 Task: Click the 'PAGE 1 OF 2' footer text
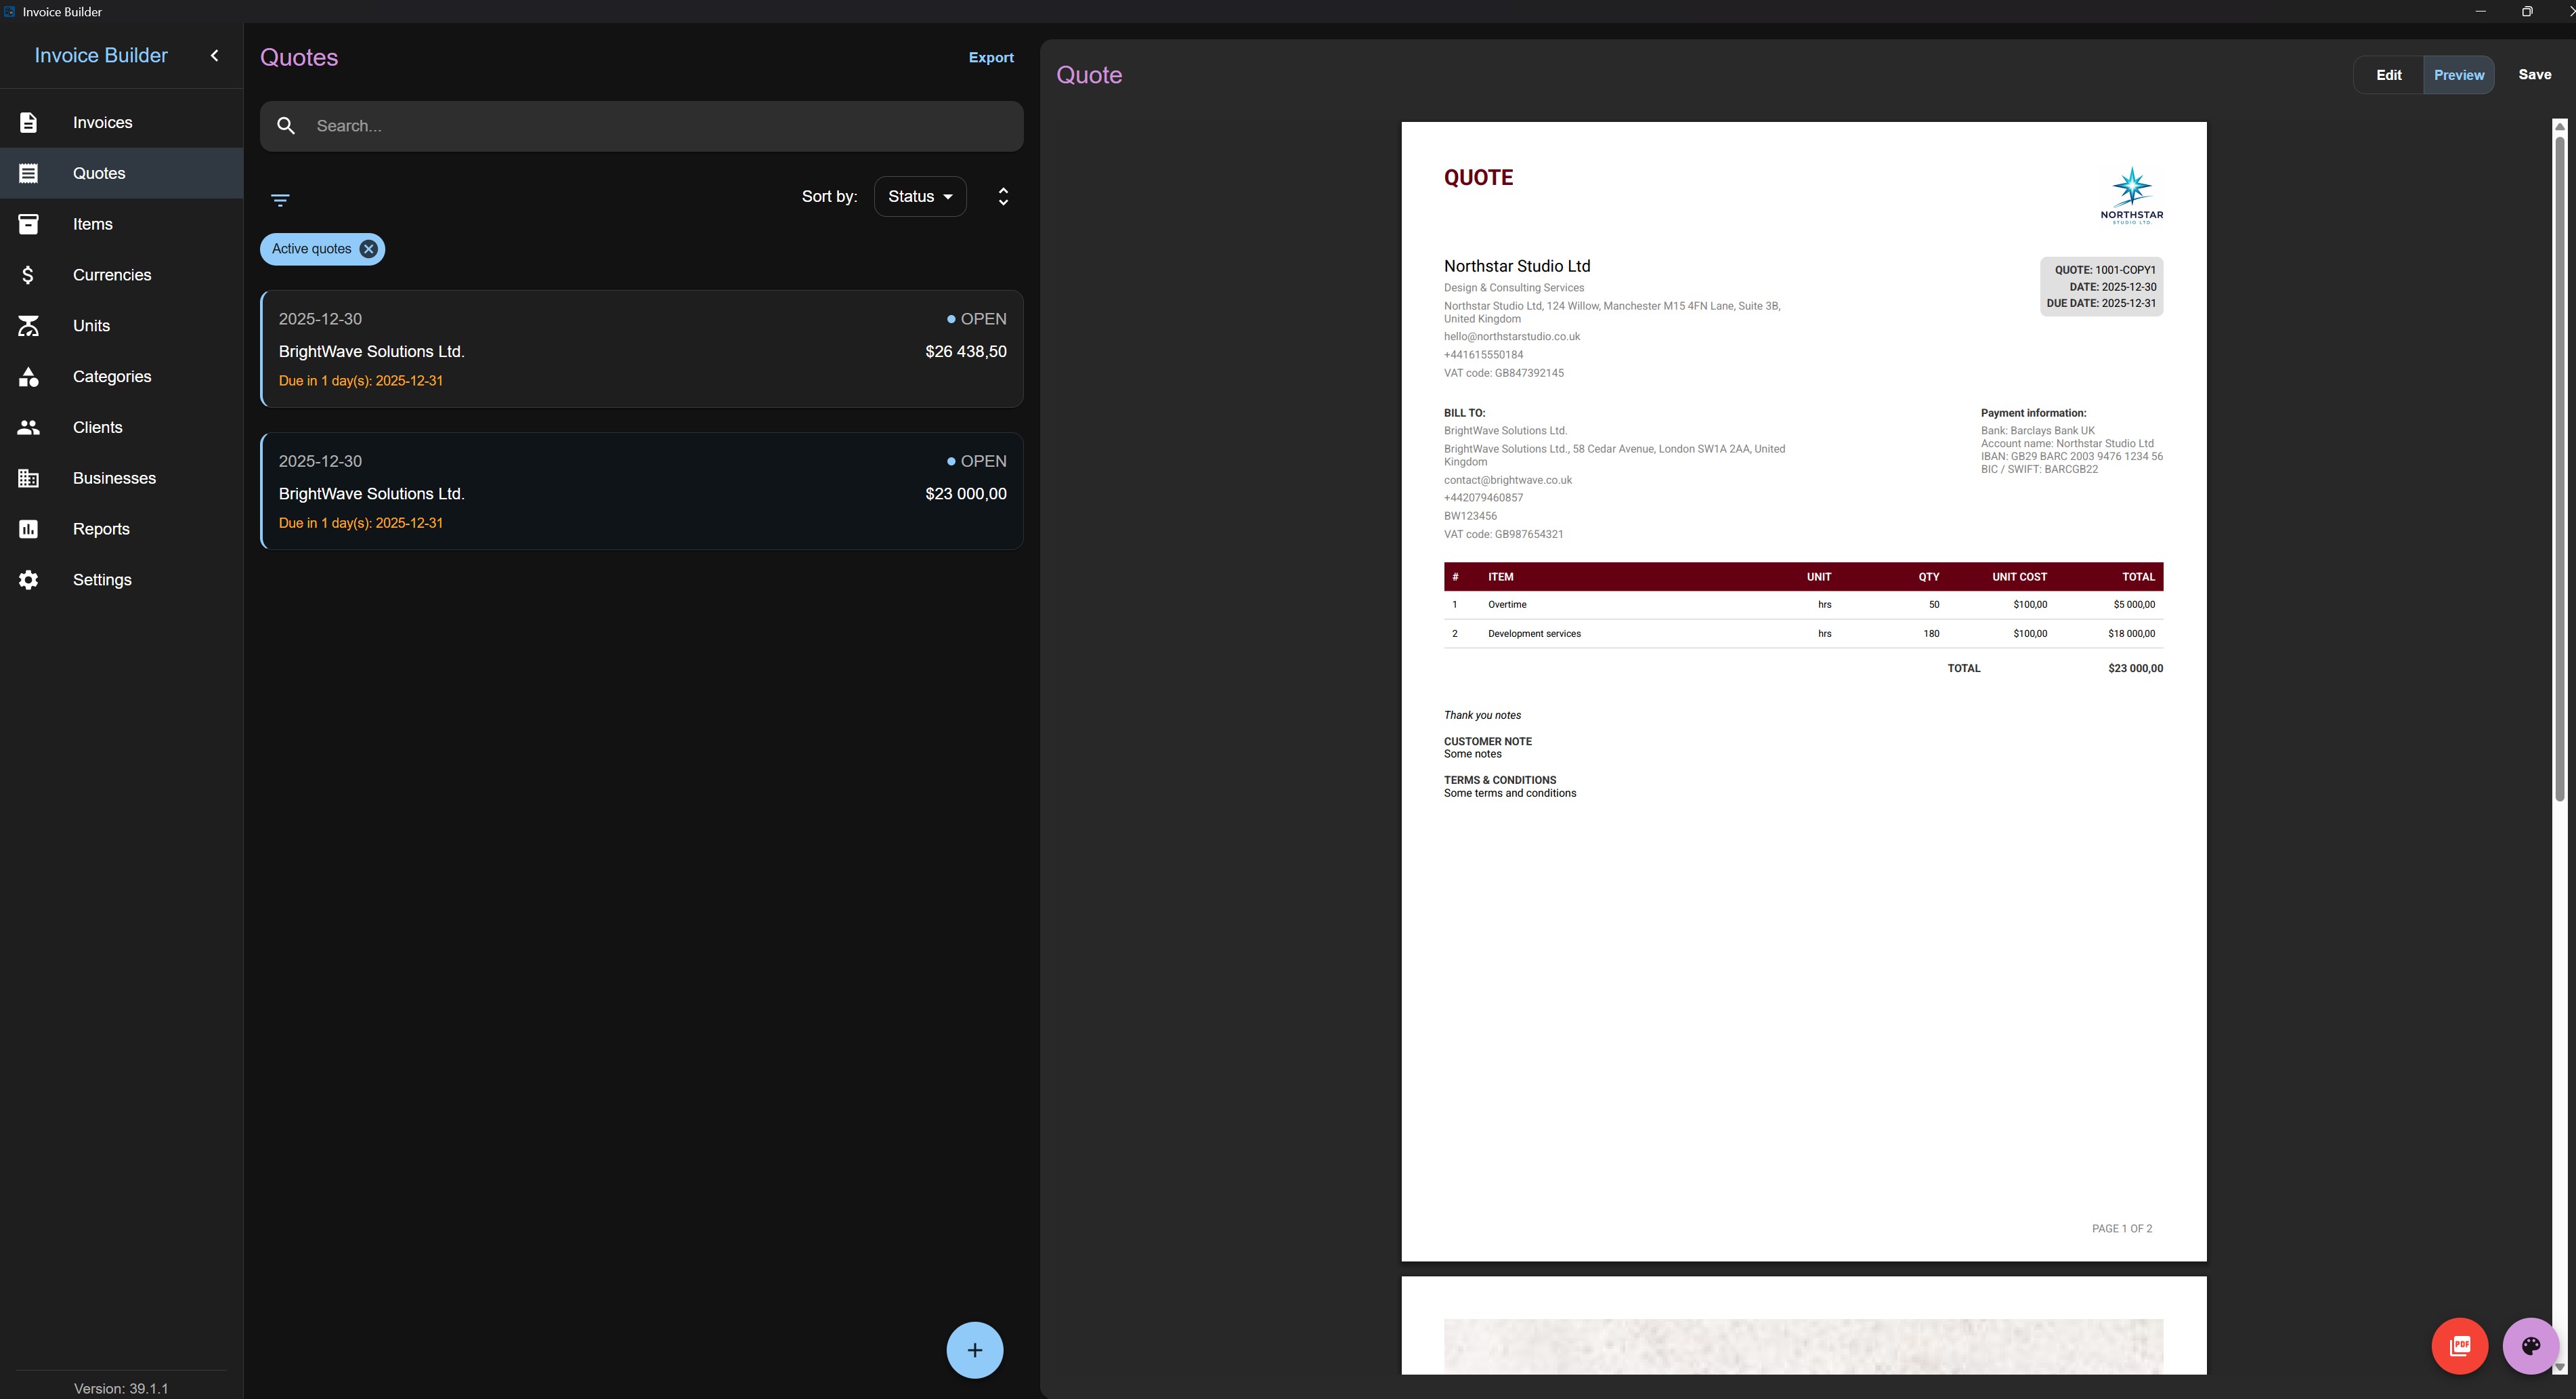click(2121, 1229)
